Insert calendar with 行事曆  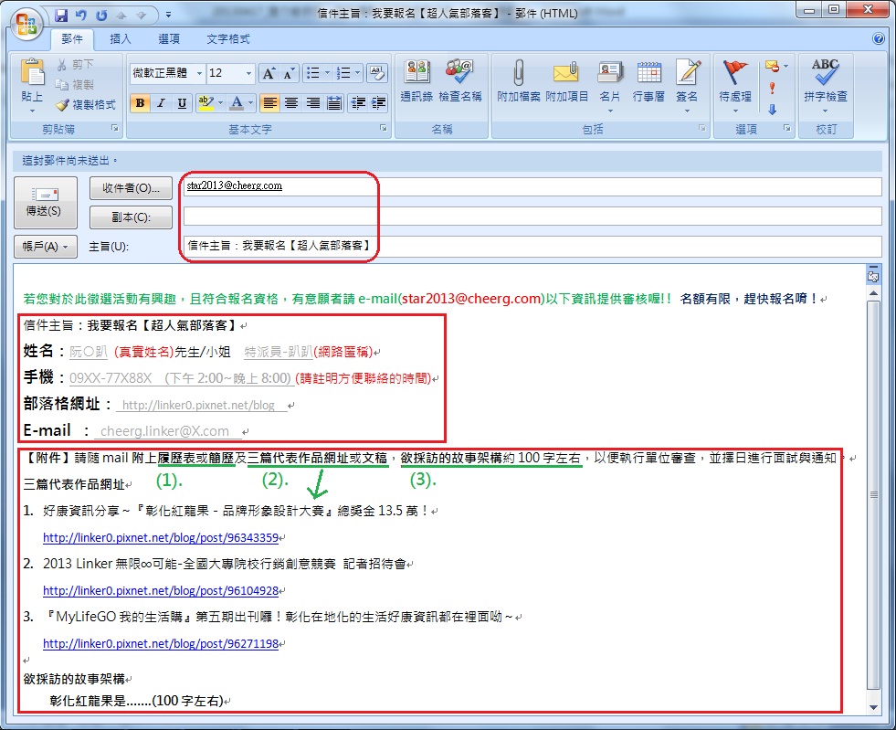click(648, 81)
